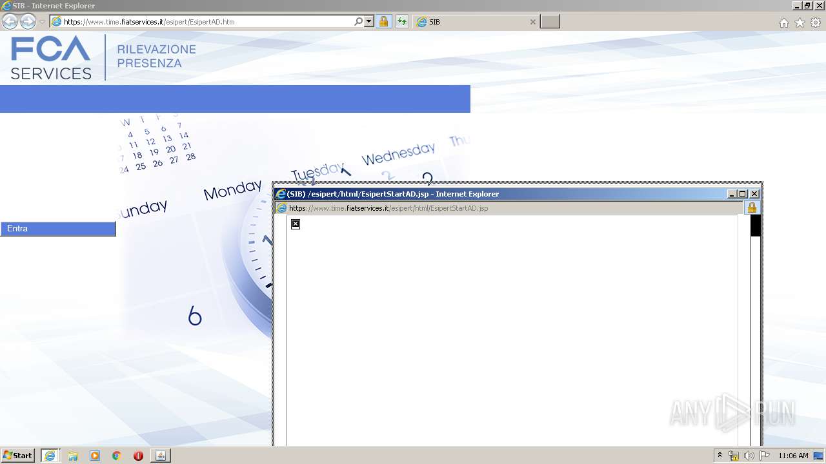
Task: Click the search magnifier in address bar
Action: point(359,22)
